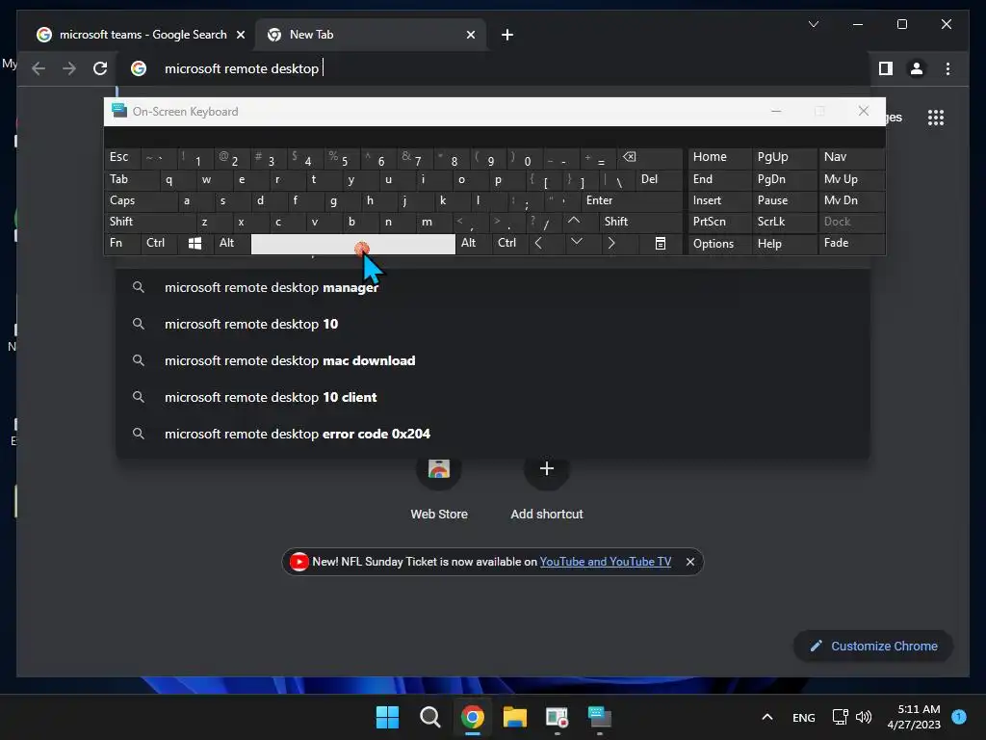The image size is (986, 740).
Task: Select suggestion microsoft remote desktop 10
Action: (x=493, y=324)
